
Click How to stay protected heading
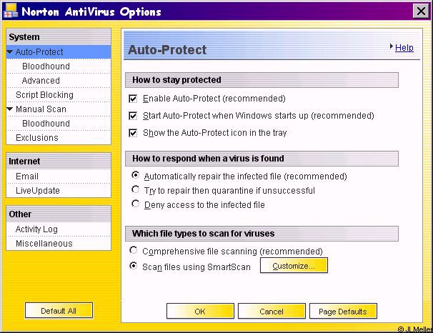(x=262, y=80)
